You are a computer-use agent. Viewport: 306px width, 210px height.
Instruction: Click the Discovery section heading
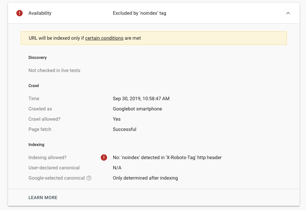[x=37, y=58]
